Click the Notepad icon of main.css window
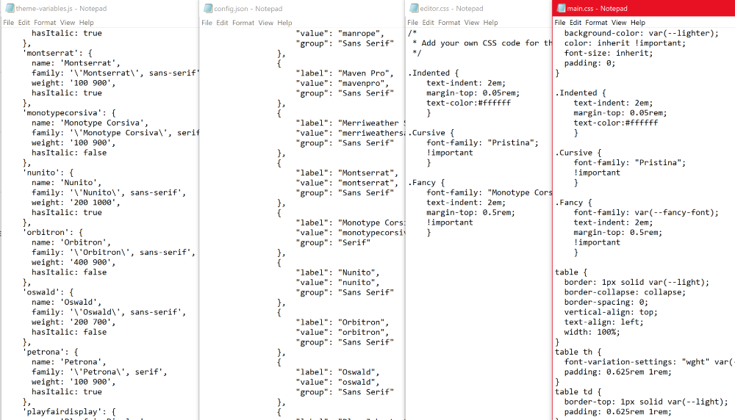This screenshot has width=735, height=420. pyautogui.click(x=561, y=8)
